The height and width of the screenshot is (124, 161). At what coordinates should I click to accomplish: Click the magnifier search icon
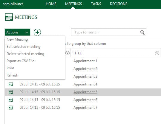coord(142,33)
